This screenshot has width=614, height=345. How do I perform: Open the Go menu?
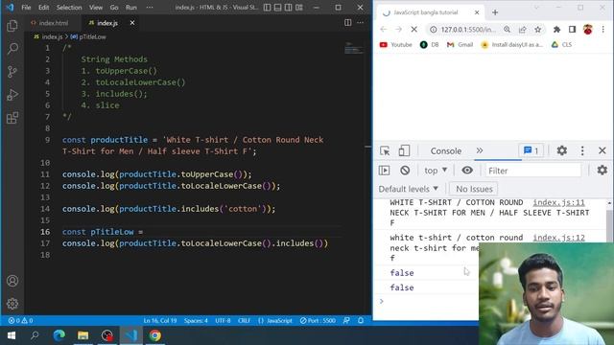[114, 8]
